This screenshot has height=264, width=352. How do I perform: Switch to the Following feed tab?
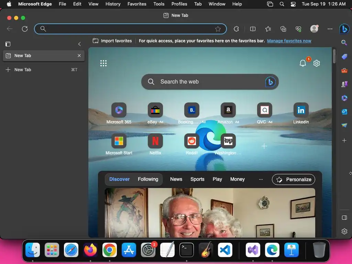(148, 179)
